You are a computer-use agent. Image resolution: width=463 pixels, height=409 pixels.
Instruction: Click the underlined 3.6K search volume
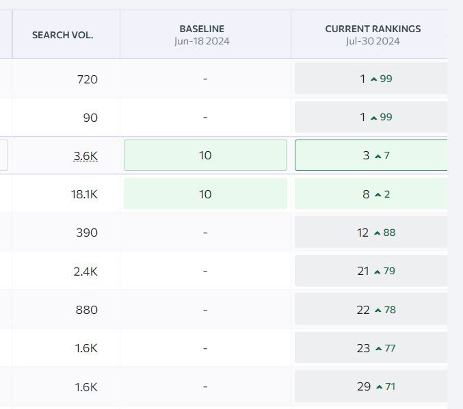85,156
